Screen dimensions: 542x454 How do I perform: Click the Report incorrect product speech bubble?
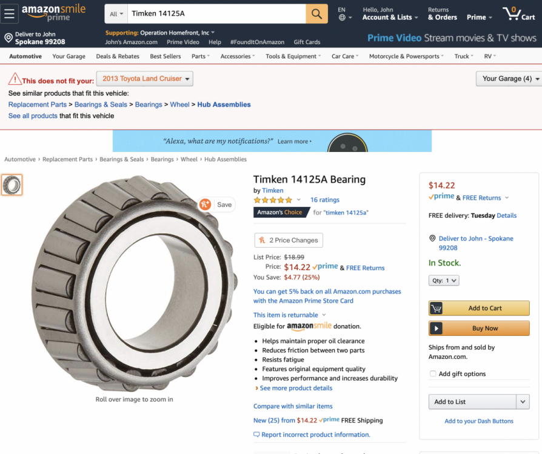[x=256, y=435]
